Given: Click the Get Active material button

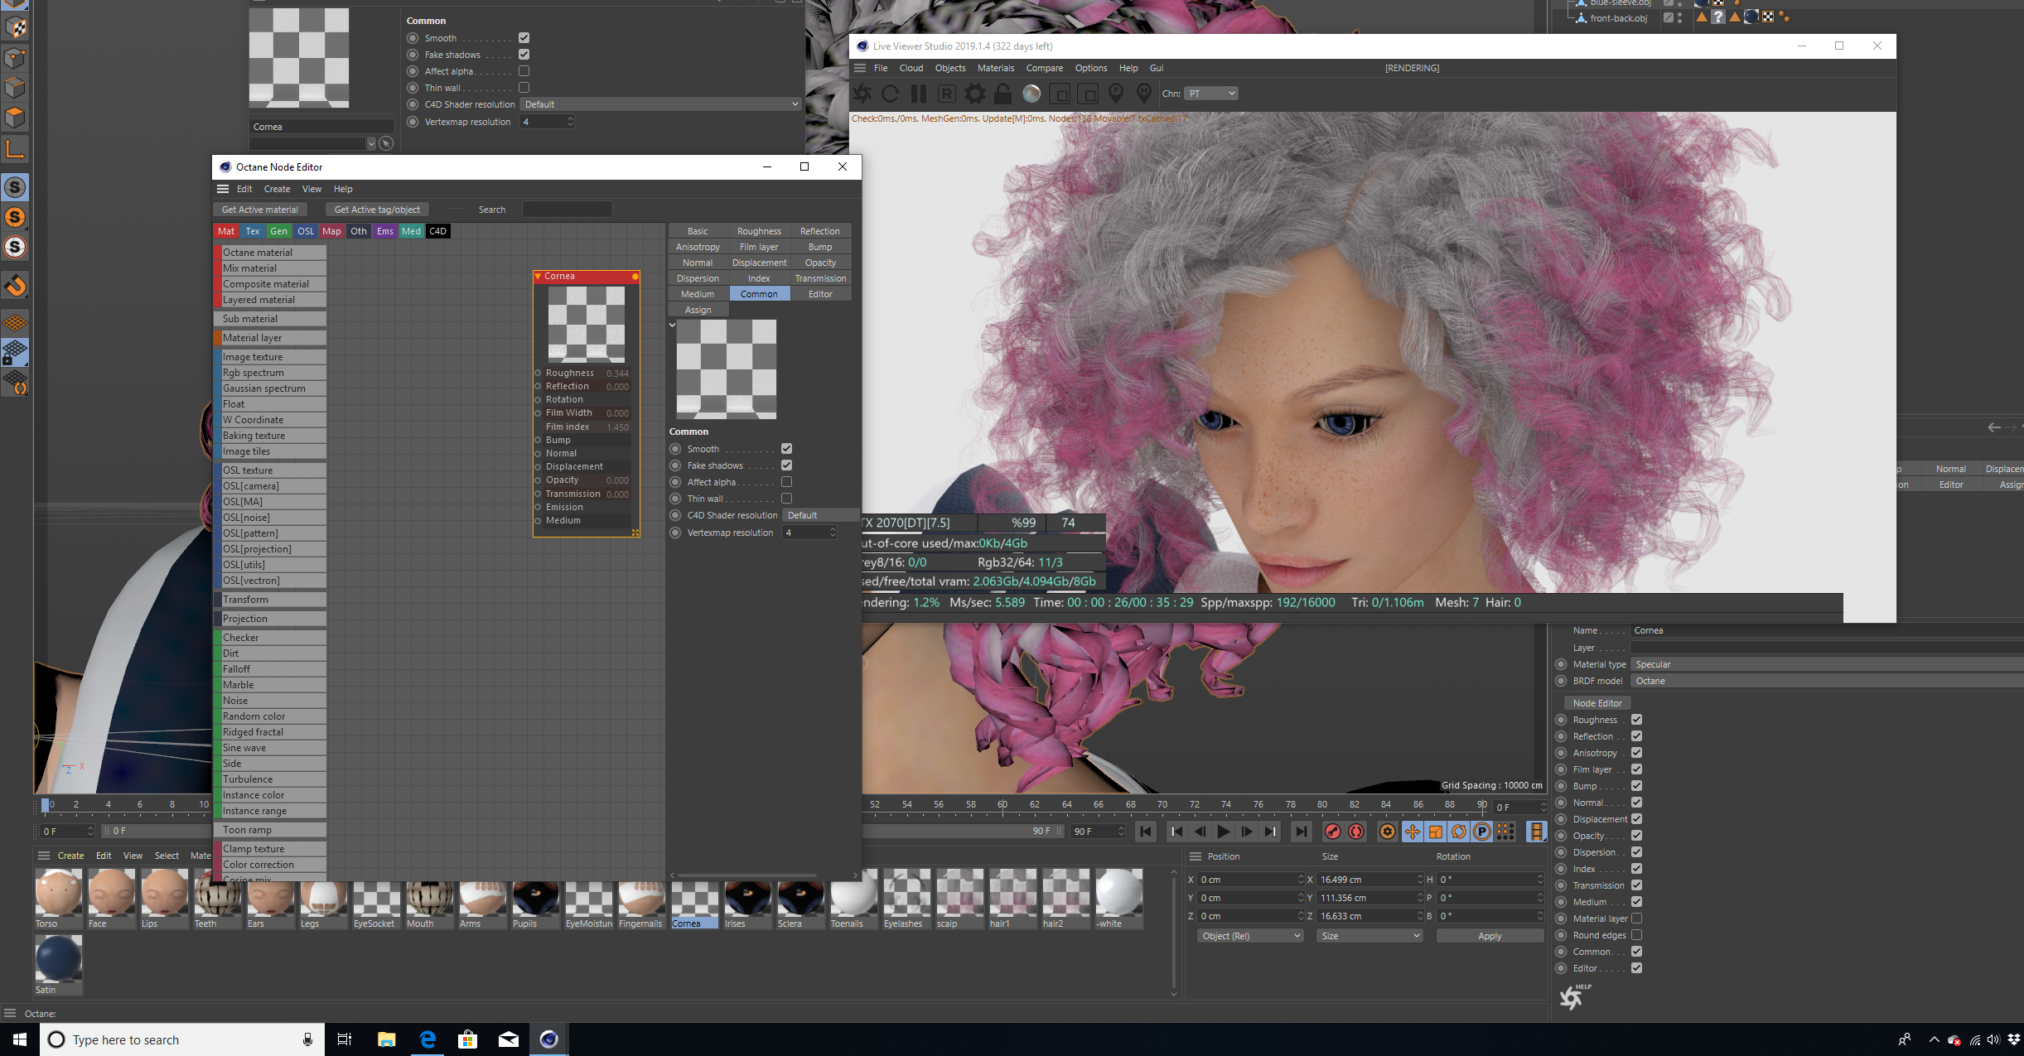Looking at the screenshot, I should pyautogui.click(x=259, y=210).
